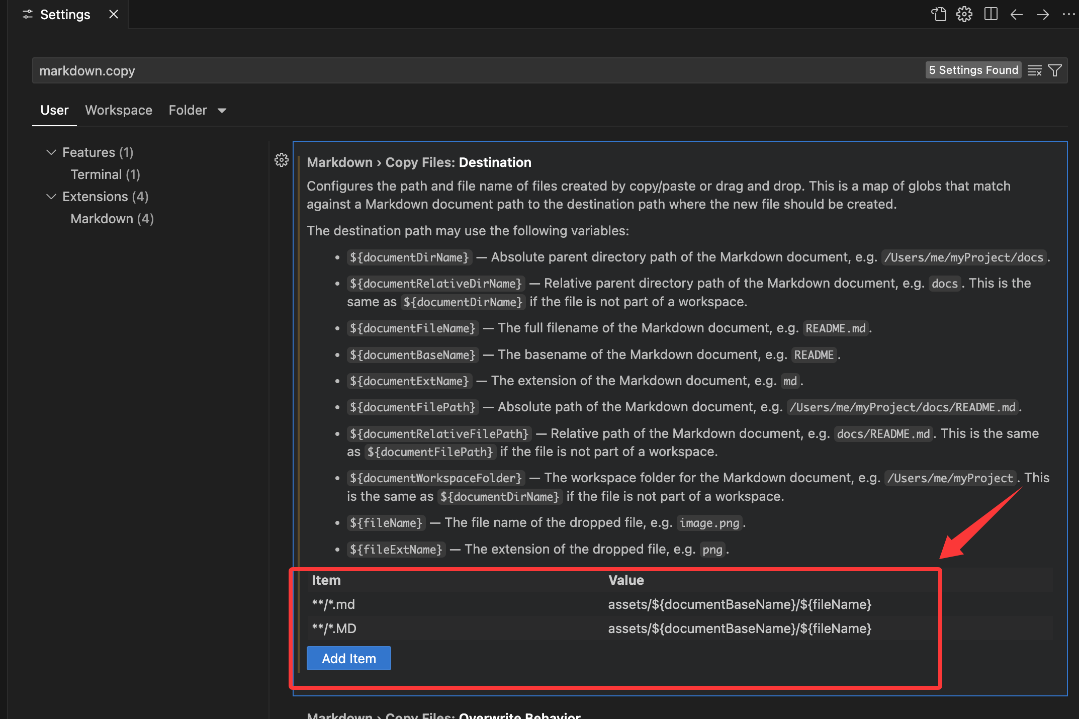This screenshot has height=719, width=1079.
Task: Click the Overwrite Behavior setting title
Action: tap(443, 714)
